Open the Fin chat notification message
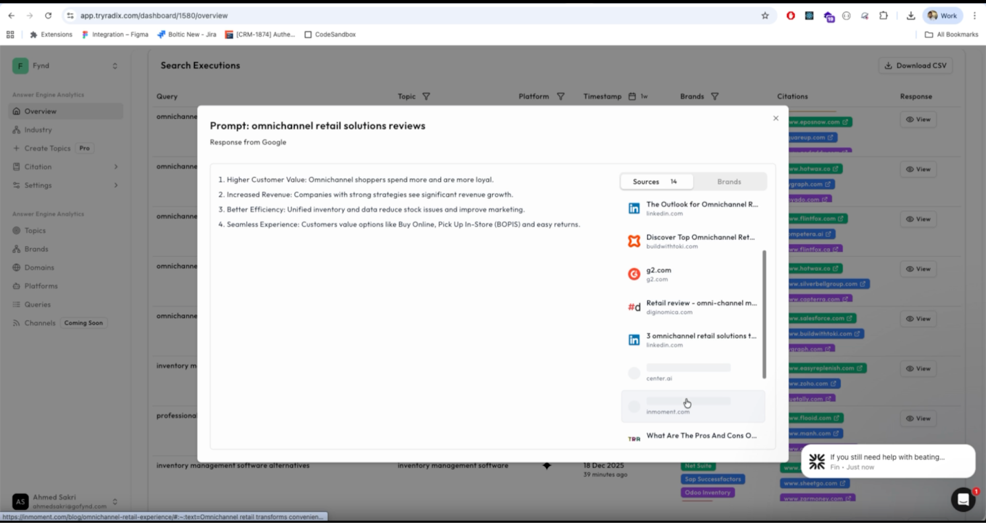 (888, 461)
